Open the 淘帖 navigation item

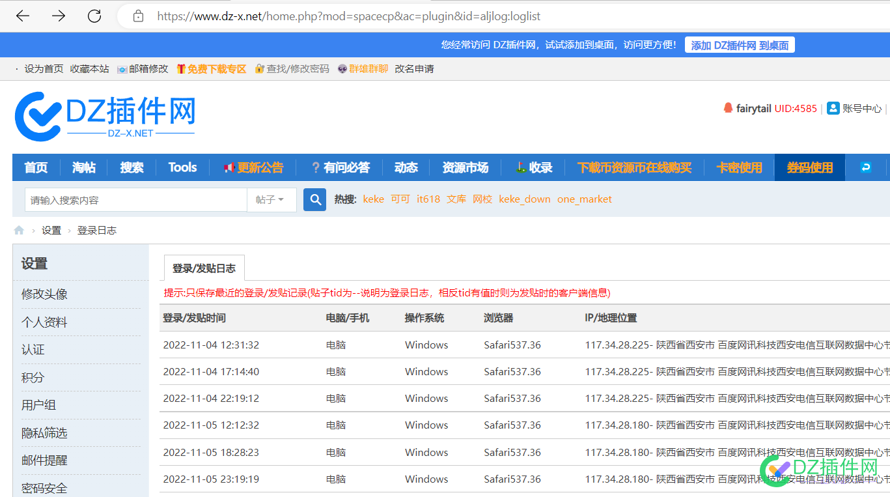pos(84,167)
